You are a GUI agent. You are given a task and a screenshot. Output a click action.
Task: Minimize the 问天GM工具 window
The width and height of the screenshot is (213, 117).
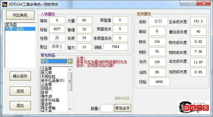[184, 3]
